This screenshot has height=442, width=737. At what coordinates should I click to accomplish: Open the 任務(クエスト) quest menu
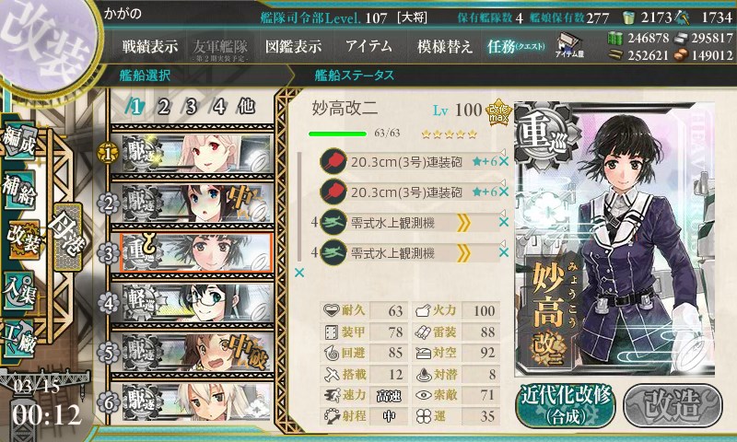click(x=516, y=46)
